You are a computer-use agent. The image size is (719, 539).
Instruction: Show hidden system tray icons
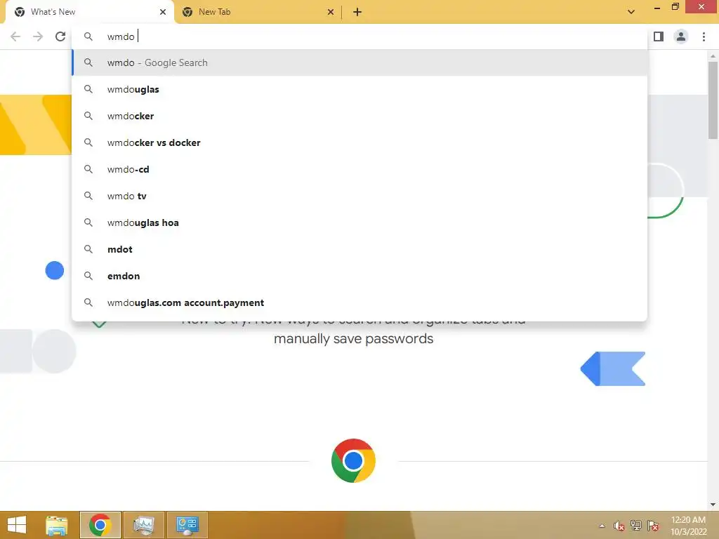602,526
